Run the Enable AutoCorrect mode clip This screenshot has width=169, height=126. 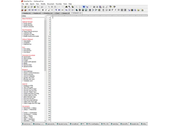pos(31,36)
